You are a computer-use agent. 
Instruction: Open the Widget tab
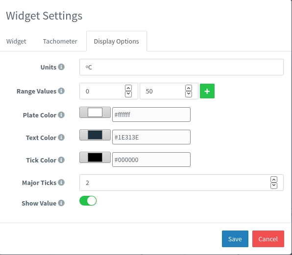[x=16, y=41]
